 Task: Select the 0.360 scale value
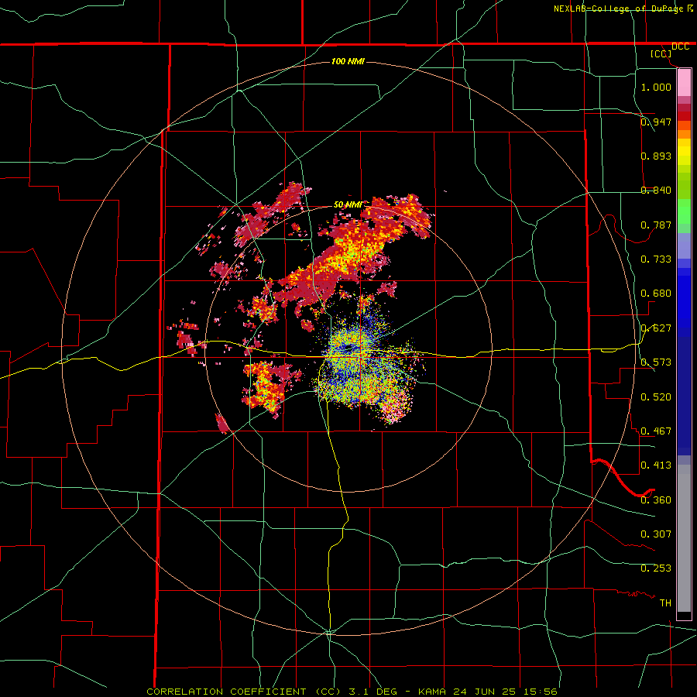(x=656, y=500)
